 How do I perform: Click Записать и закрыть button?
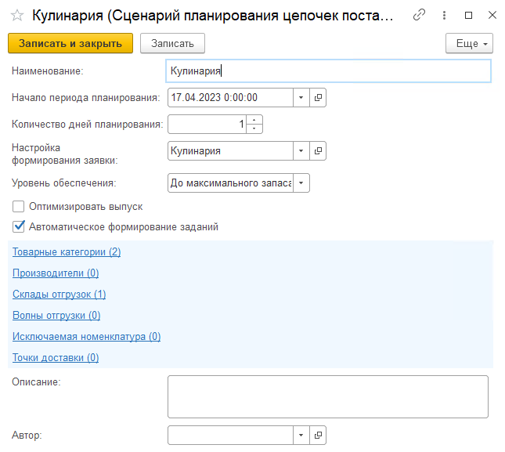70,43
